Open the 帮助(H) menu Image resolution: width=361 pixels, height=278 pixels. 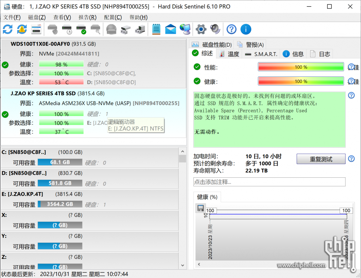[139, 18]
